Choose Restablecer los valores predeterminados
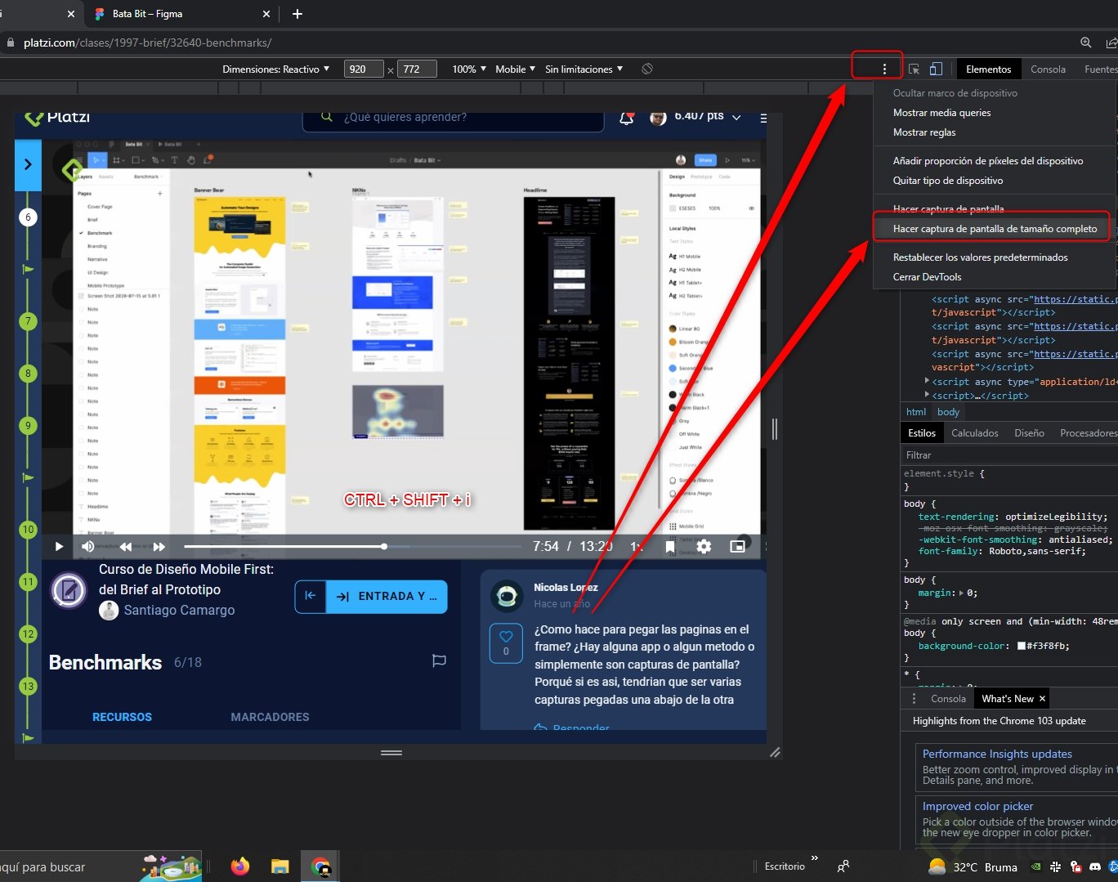The width and height of the screenshot is (1118, 882). coord(980,257)
